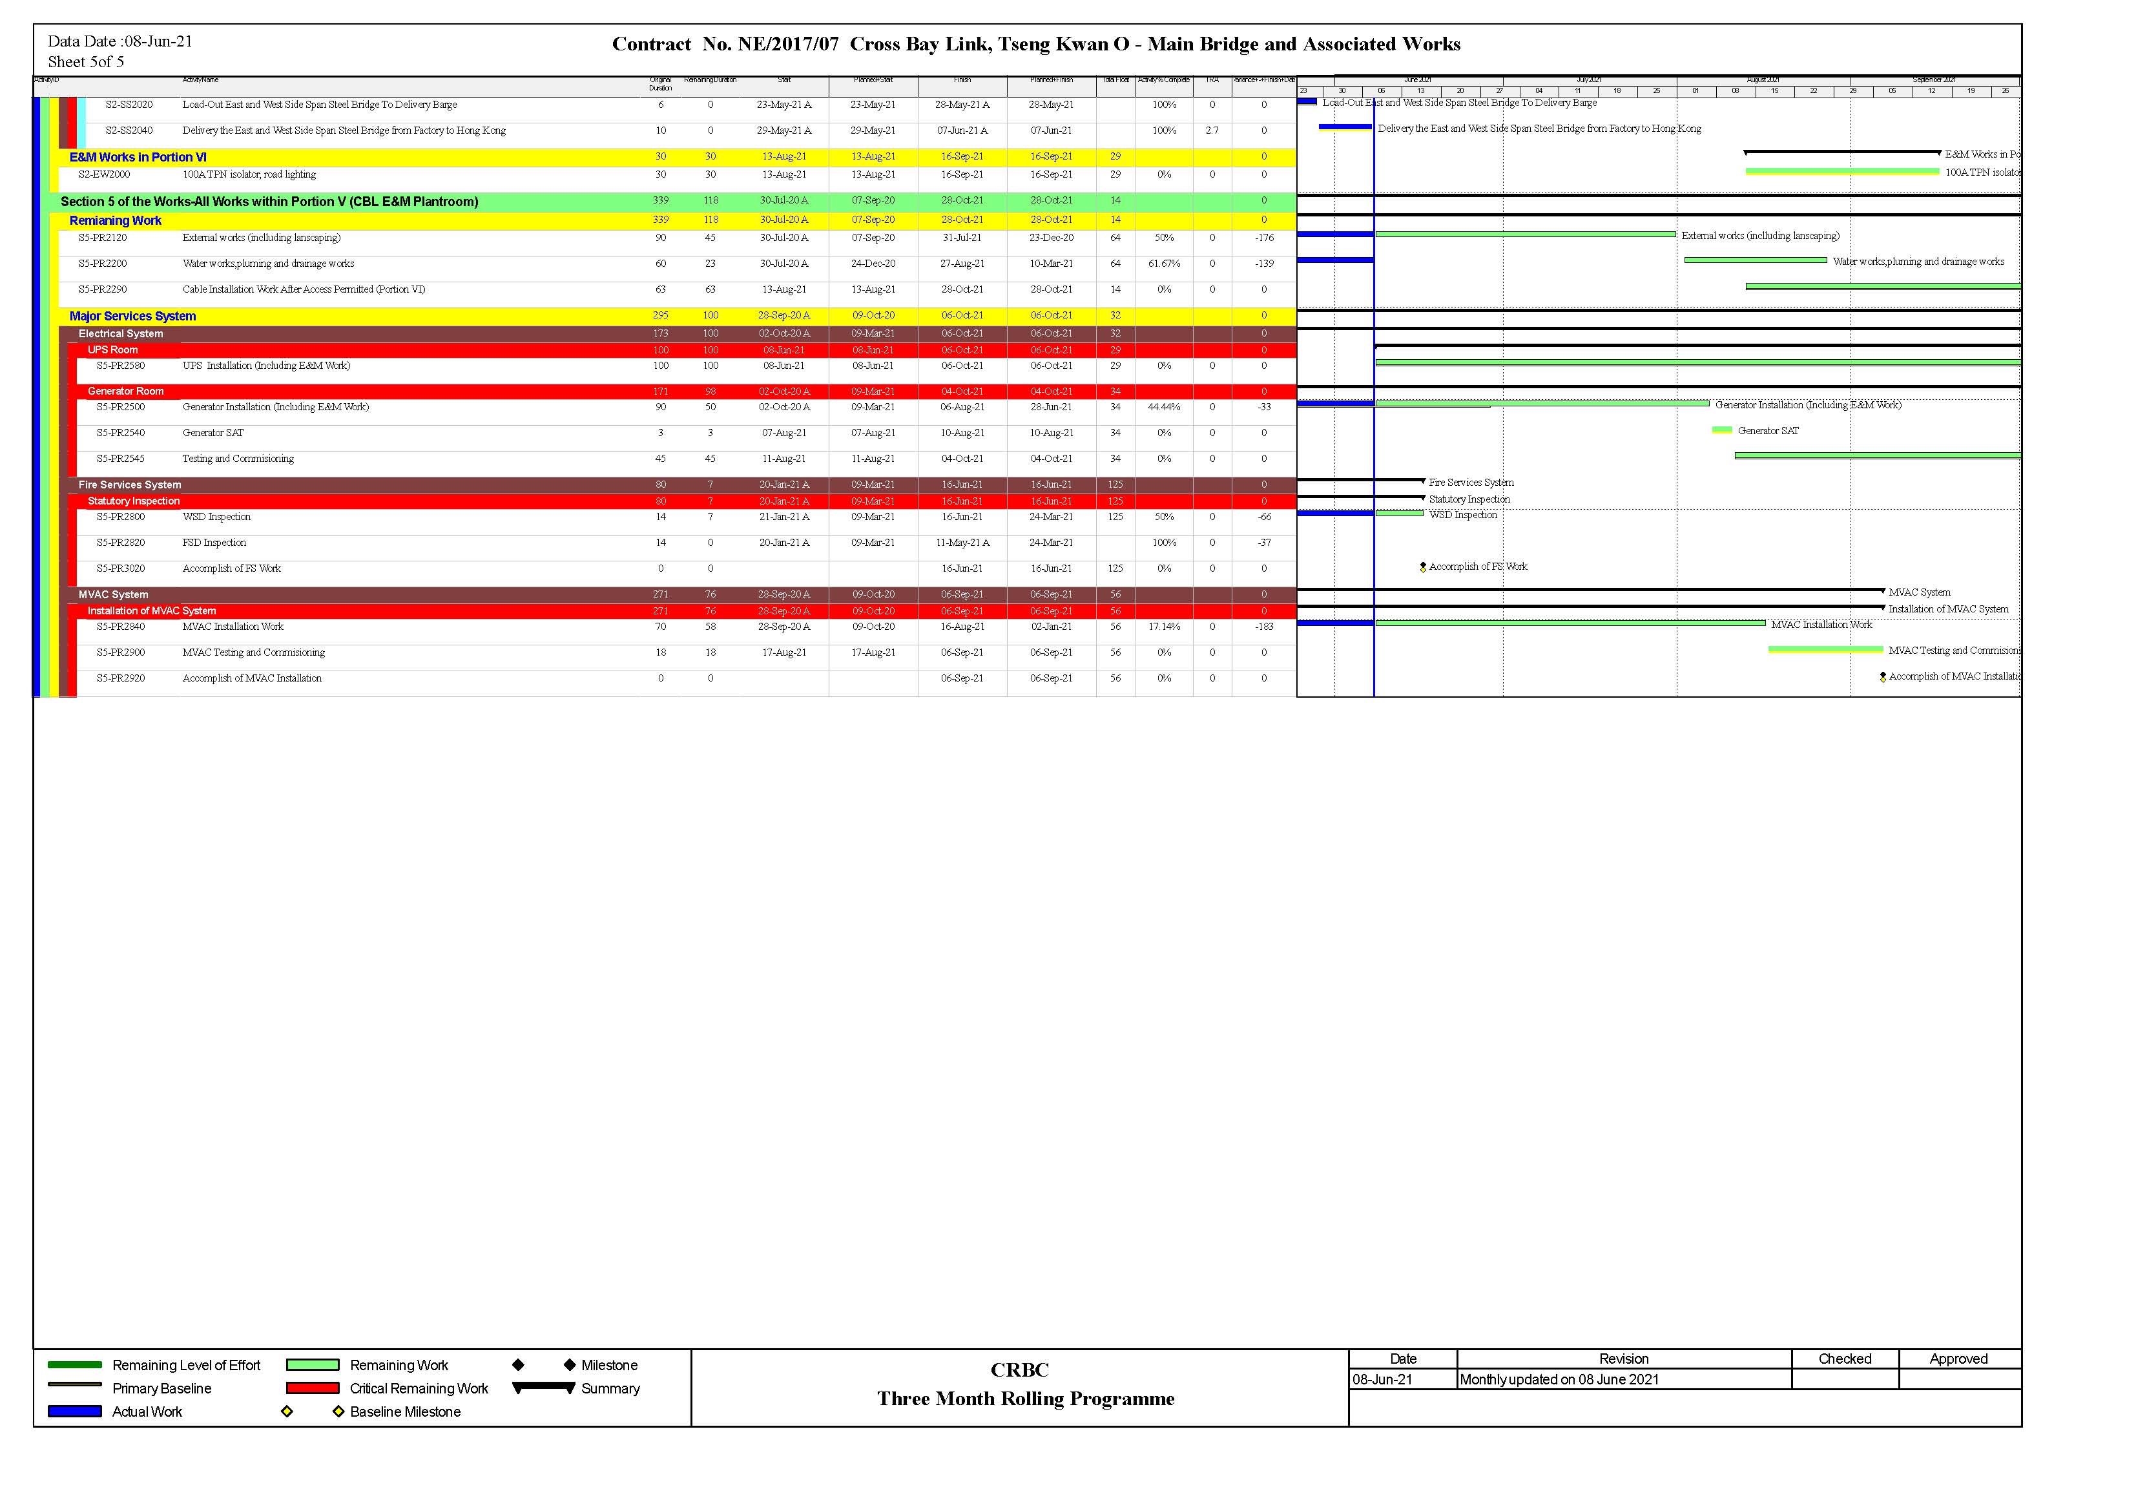The image size is (2136, 1511).
Task: Click the Section 5 of the Works green group header
Action: click(x=672, y=202)
